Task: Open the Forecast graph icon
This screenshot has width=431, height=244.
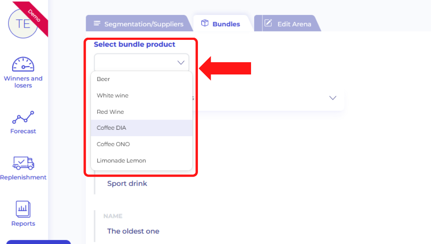Action: (x=23, y=117)
